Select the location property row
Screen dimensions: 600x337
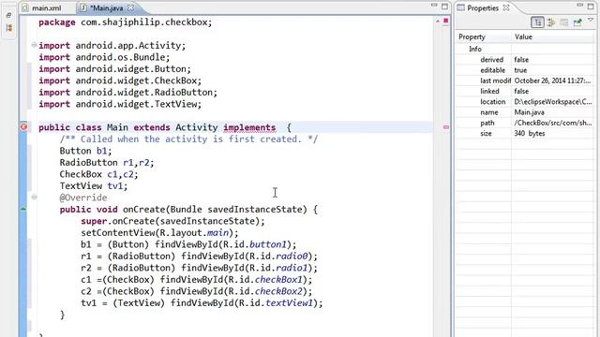(525, 102)
